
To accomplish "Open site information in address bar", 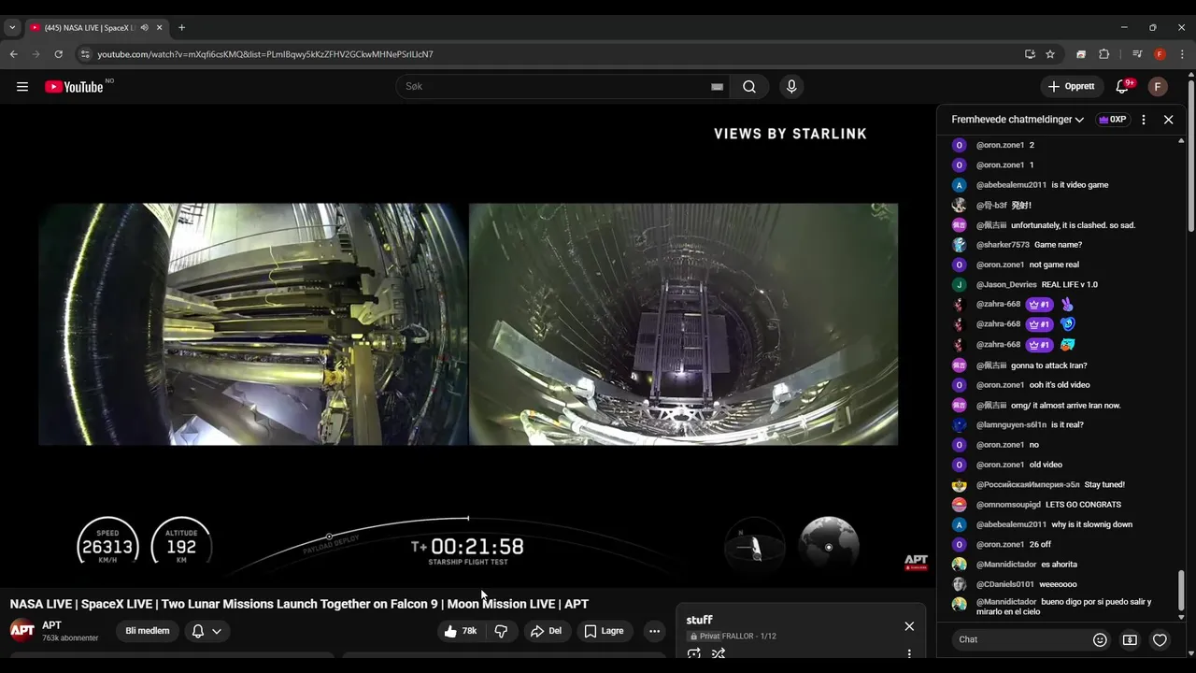I will coord(86,54).
